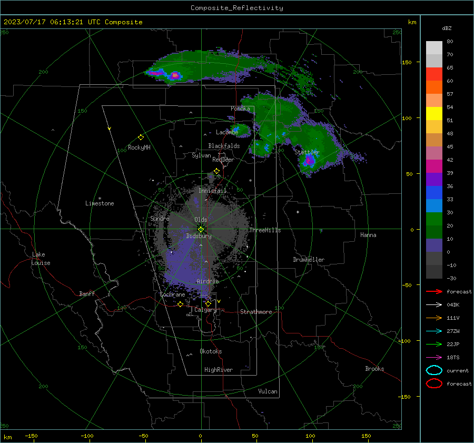Screen dimensions: 474x443
Task: Click the orange 57-60 dBZ swatch
Action: (x=434, y=87)
